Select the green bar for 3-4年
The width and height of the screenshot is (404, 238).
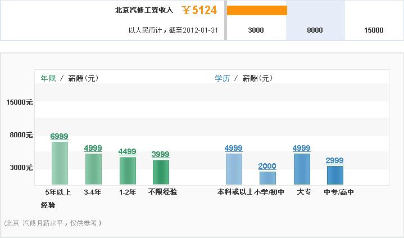pos(93,169)
